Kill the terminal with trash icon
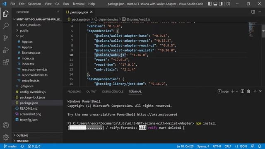 [248, 91]
